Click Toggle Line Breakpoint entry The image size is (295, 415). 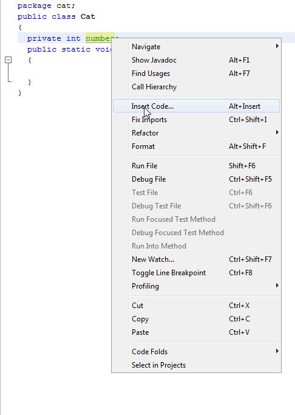click(196, 273)
